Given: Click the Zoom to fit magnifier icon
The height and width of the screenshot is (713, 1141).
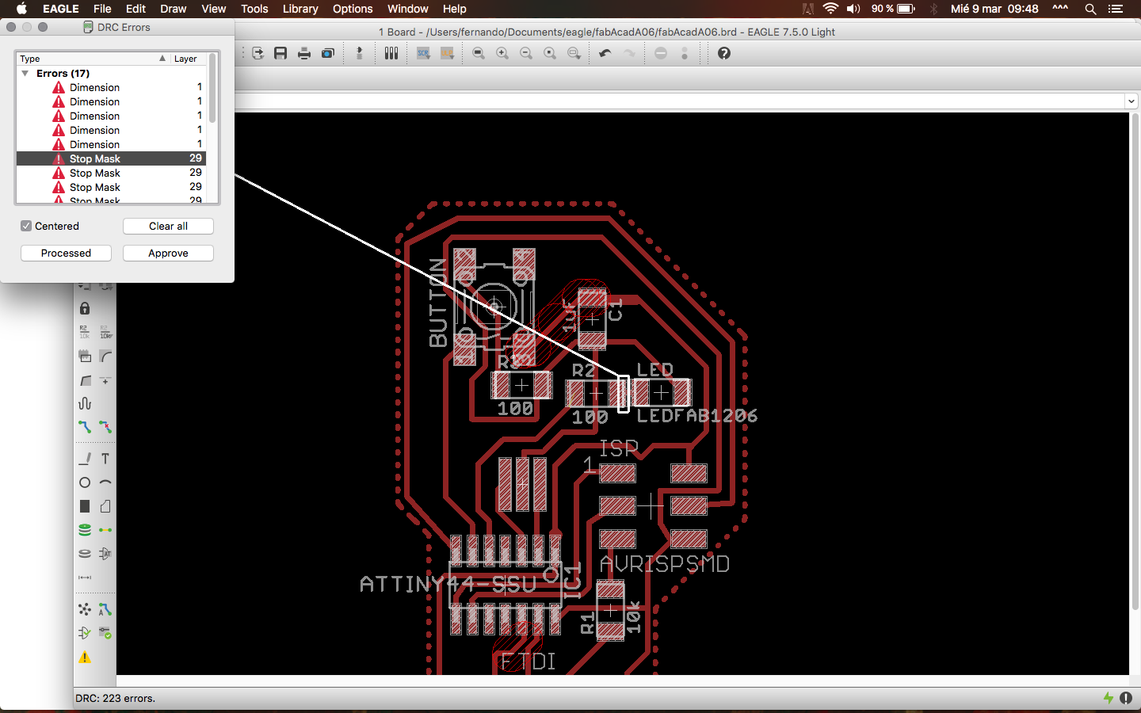Looking at the screenshot, I should (479, 53).
